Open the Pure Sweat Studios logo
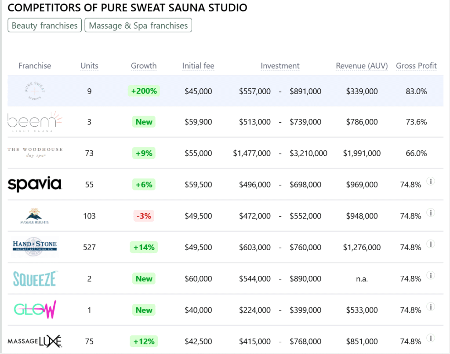Screen dimensions: 450x354 tap(35, 91)
